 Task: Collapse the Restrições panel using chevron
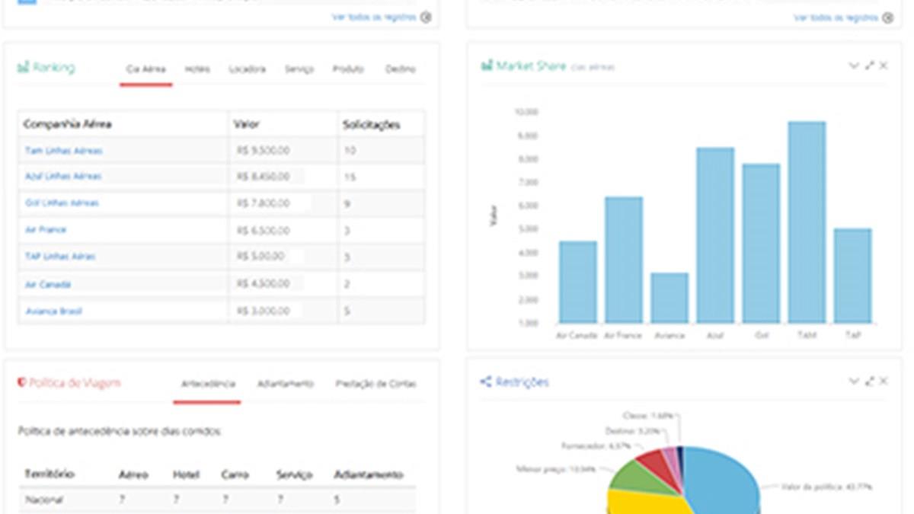click(x=854, y=381)
